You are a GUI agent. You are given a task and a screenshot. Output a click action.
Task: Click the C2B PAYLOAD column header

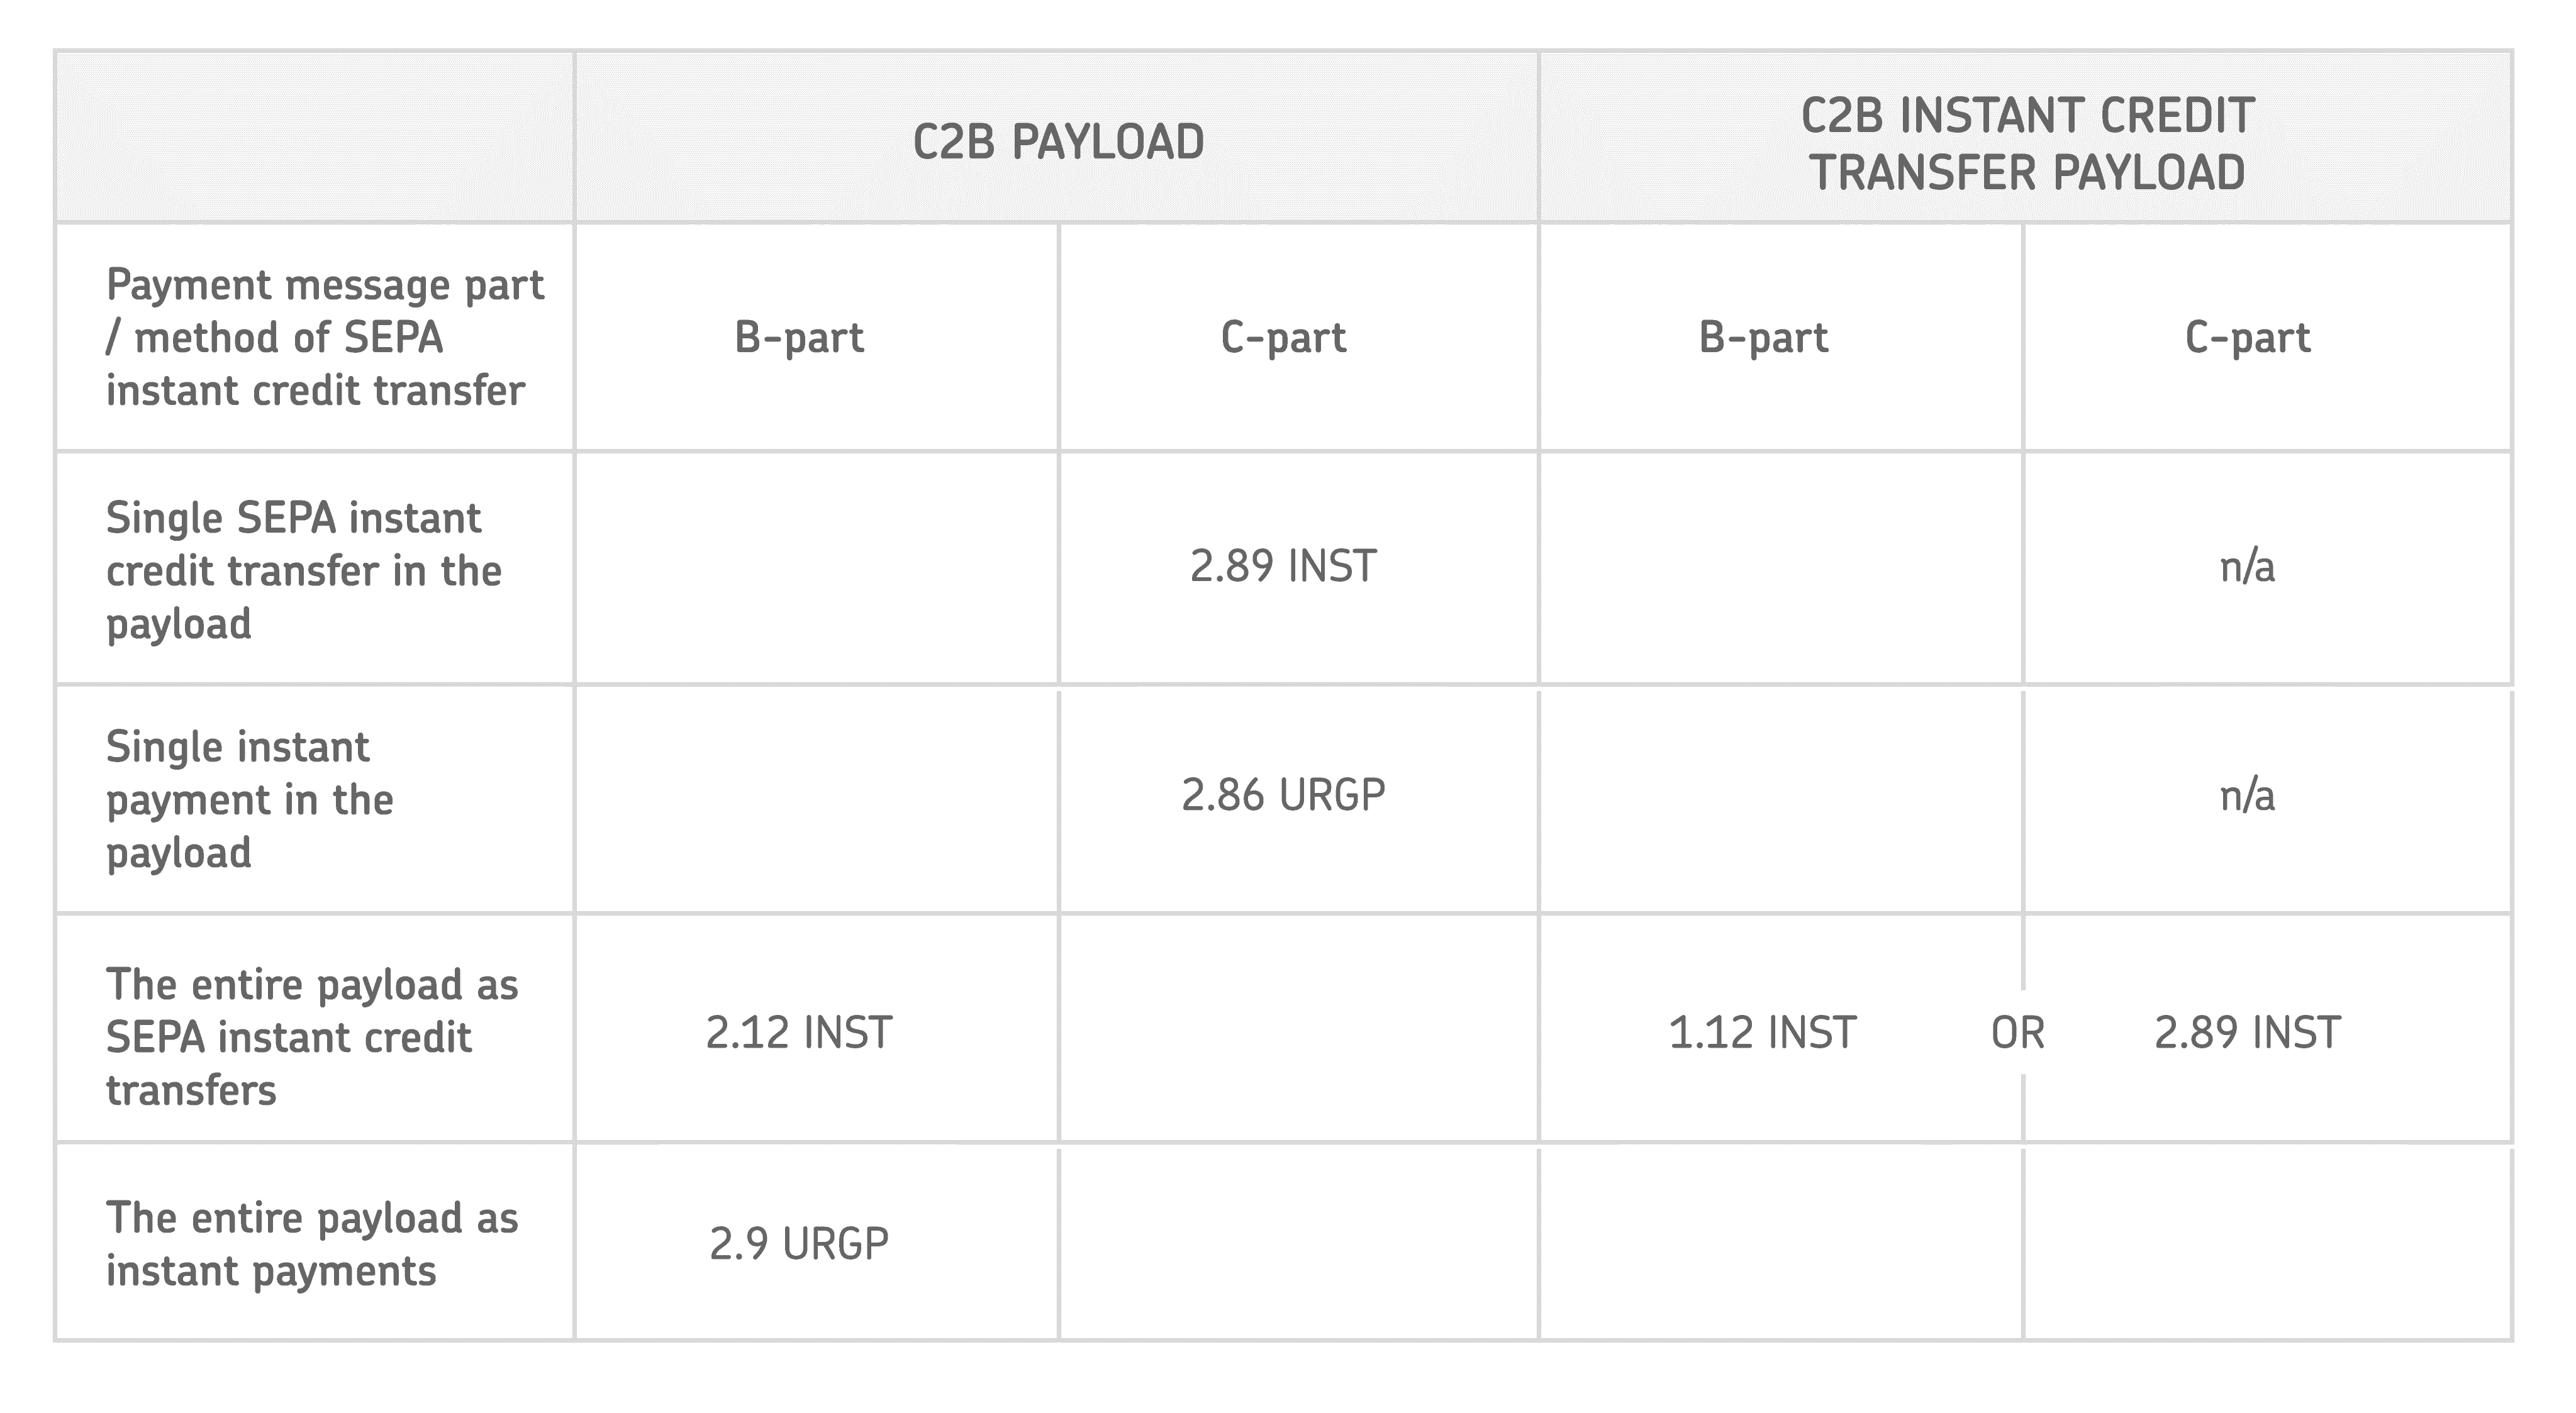tap(1058, 142)
